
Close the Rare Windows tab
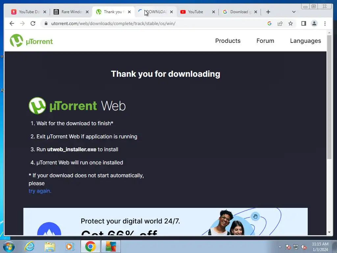click(x=87, y=12)
